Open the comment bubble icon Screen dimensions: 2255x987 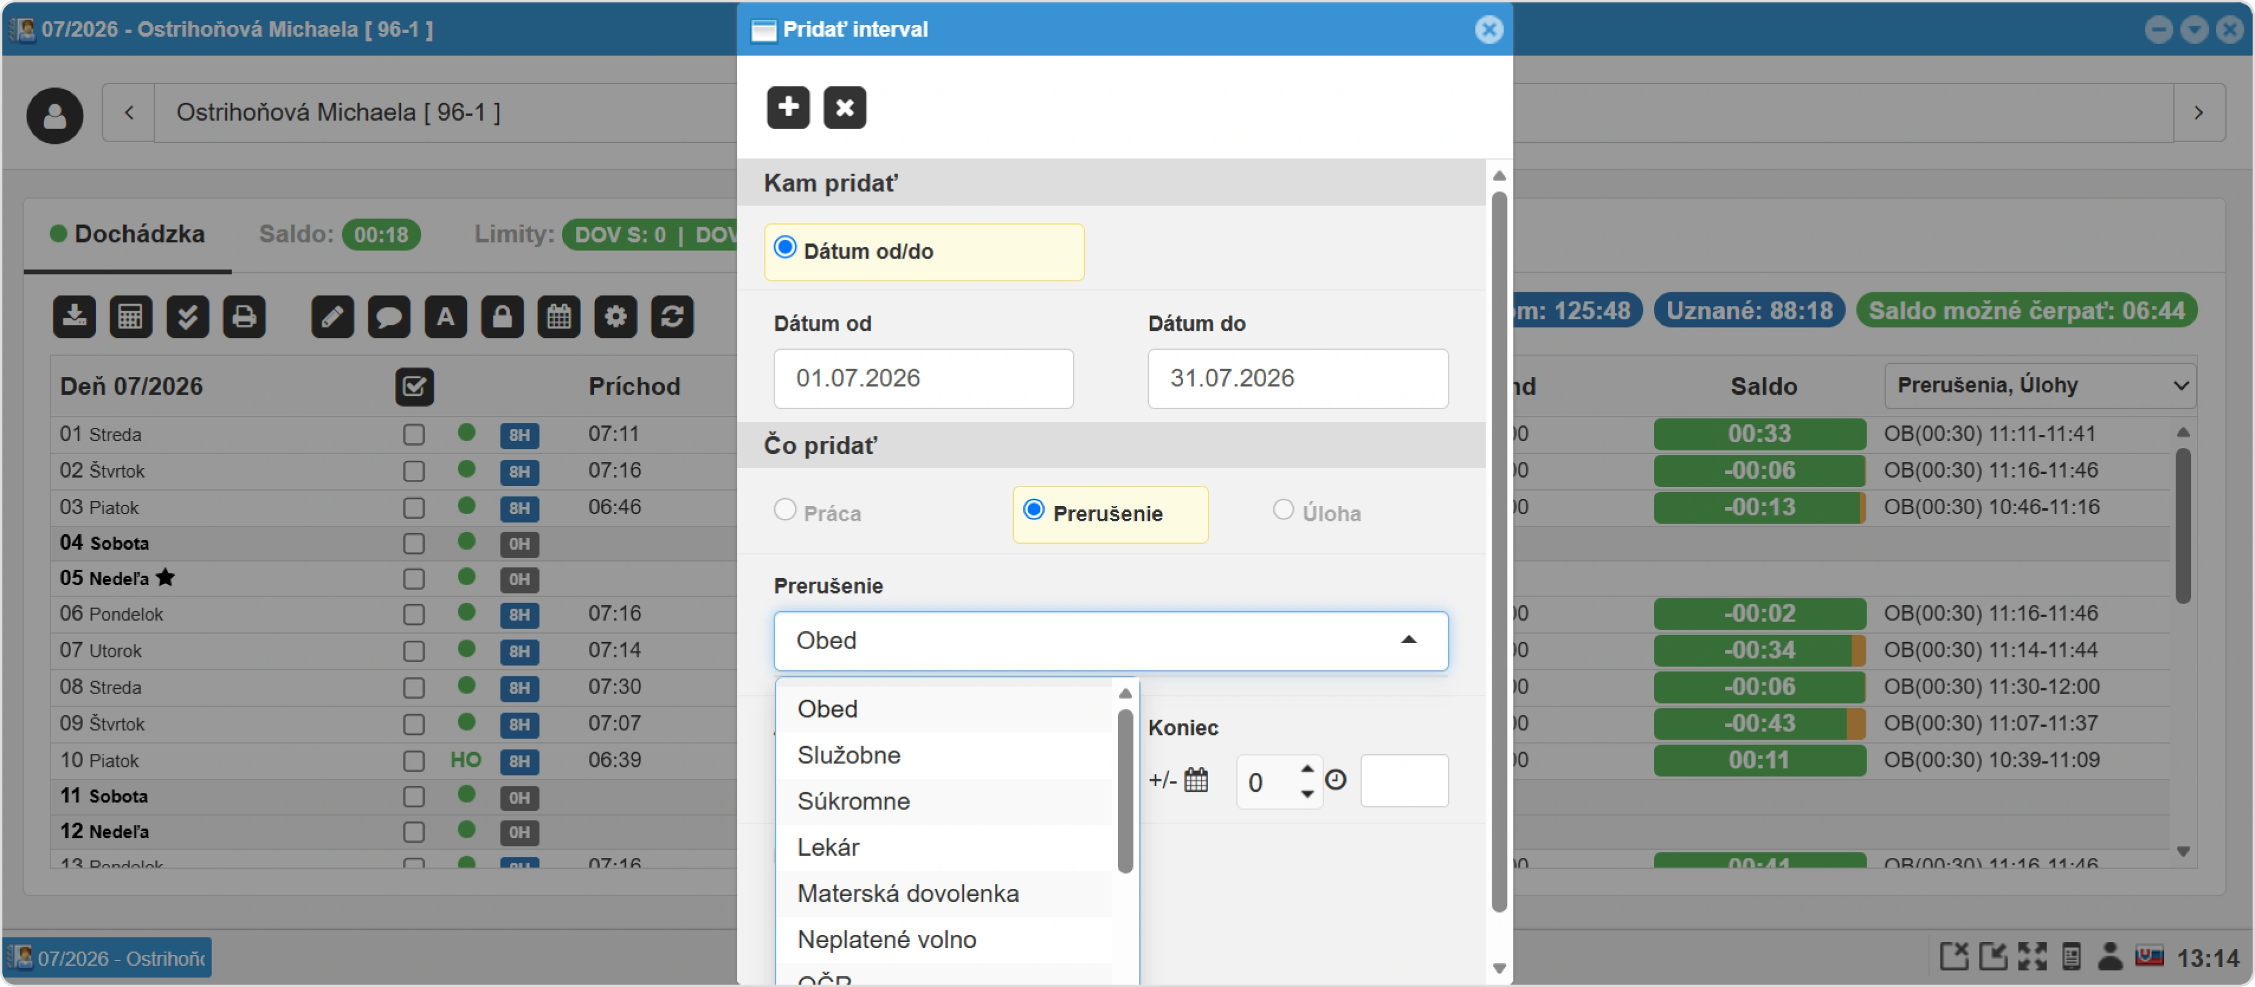click(x=390, y=317)
